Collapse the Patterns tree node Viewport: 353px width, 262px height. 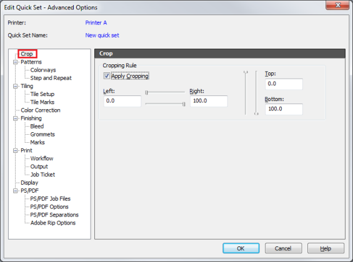[x=16, y=62]
